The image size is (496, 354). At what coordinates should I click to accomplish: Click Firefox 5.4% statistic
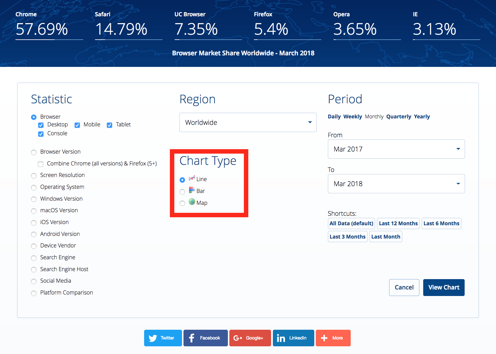pyautogui.click(x=288, y=25)
